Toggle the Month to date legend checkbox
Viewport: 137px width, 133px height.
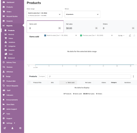tap(45, 35)
